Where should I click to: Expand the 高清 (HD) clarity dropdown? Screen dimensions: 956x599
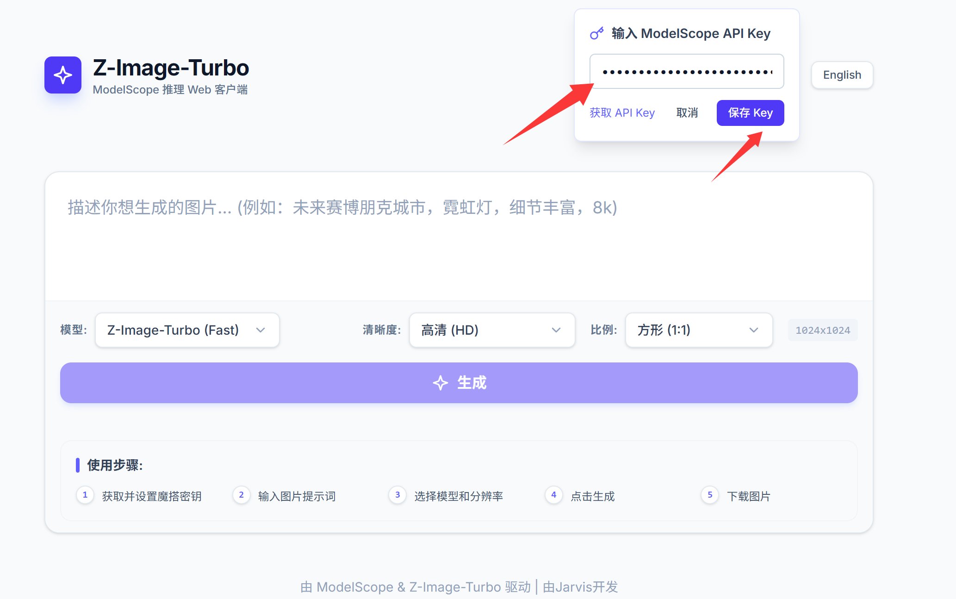(x=491, y=330)
